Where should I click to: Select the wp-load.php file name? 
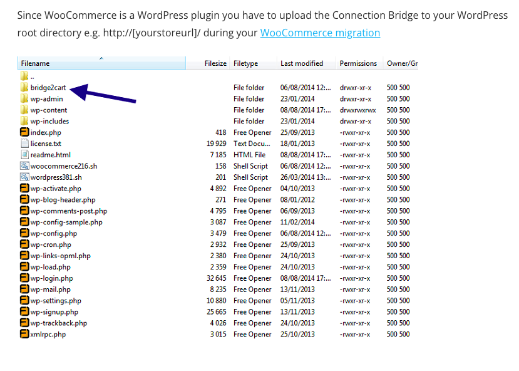[51, 268]
